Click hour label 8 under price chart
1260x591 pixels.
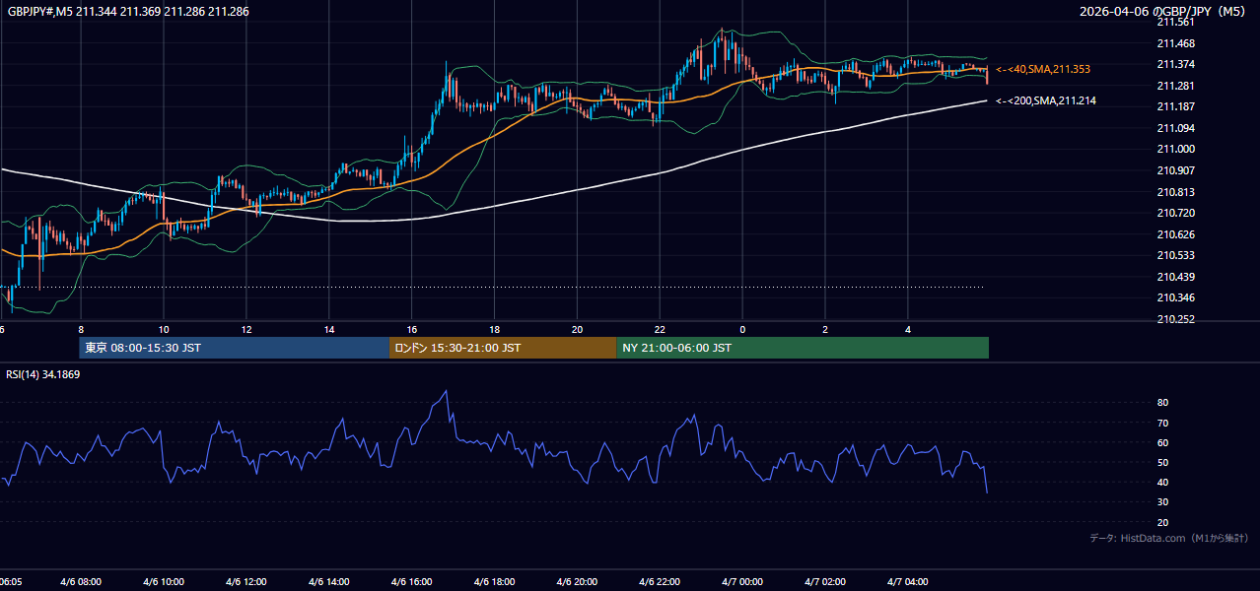pos(81,330)
